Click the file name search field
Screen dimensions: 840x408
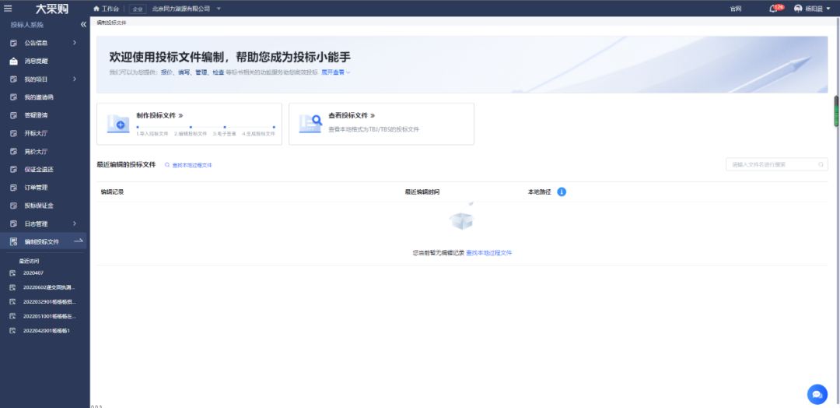coord(777,164)
